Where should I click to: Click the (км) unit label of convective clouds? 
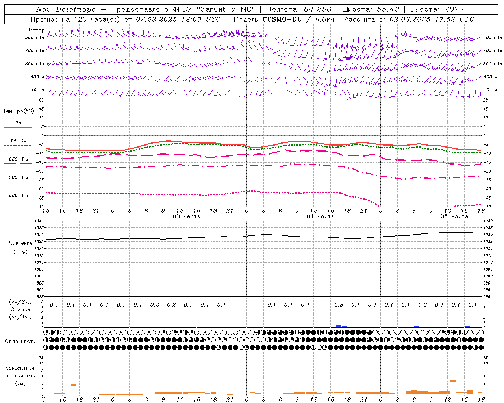[20, 383]
